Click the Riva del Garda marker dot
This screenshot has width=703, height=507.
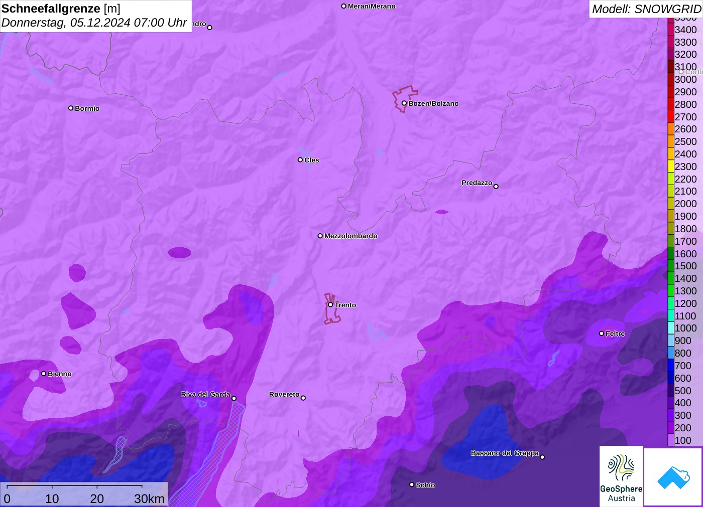[234, 398]
